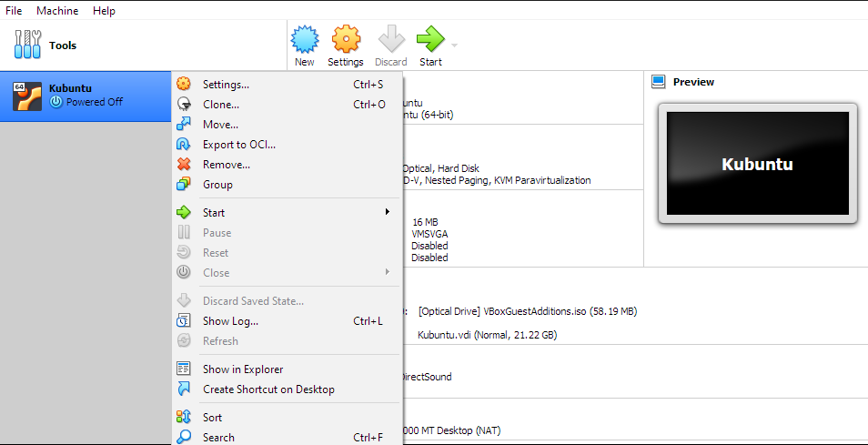Expand the Close submenu arrow in context menu
868x445 pixels.
pos(388,272)
